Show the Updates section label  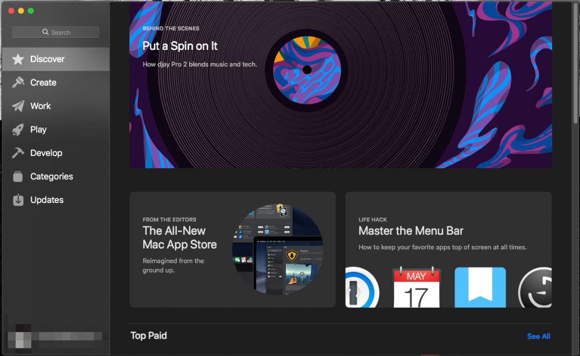coord(47,200)
